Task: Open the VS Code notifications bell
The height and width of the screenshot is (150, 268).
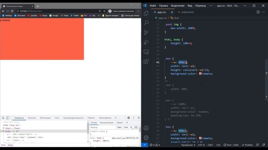Action: 263,145
